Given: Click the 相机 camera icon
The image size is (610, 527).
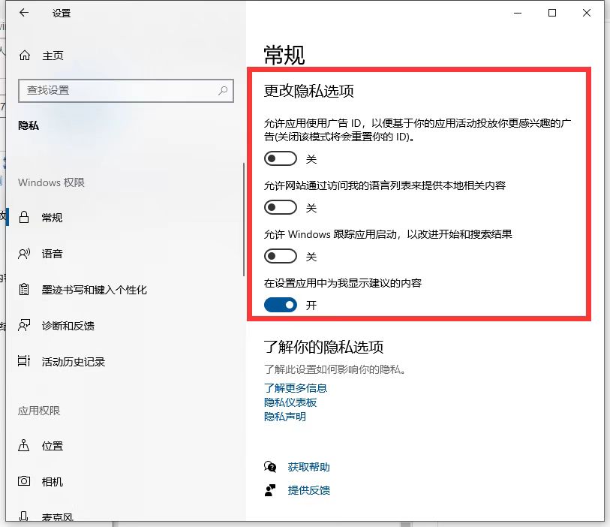Looking at the screenshot, I should (x=23, y=482).
